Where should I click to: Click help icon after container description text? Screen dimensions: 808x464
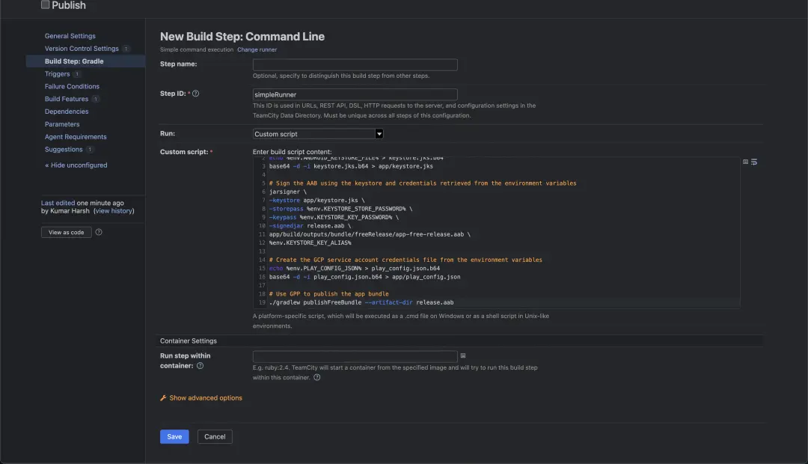pos(317,377)
